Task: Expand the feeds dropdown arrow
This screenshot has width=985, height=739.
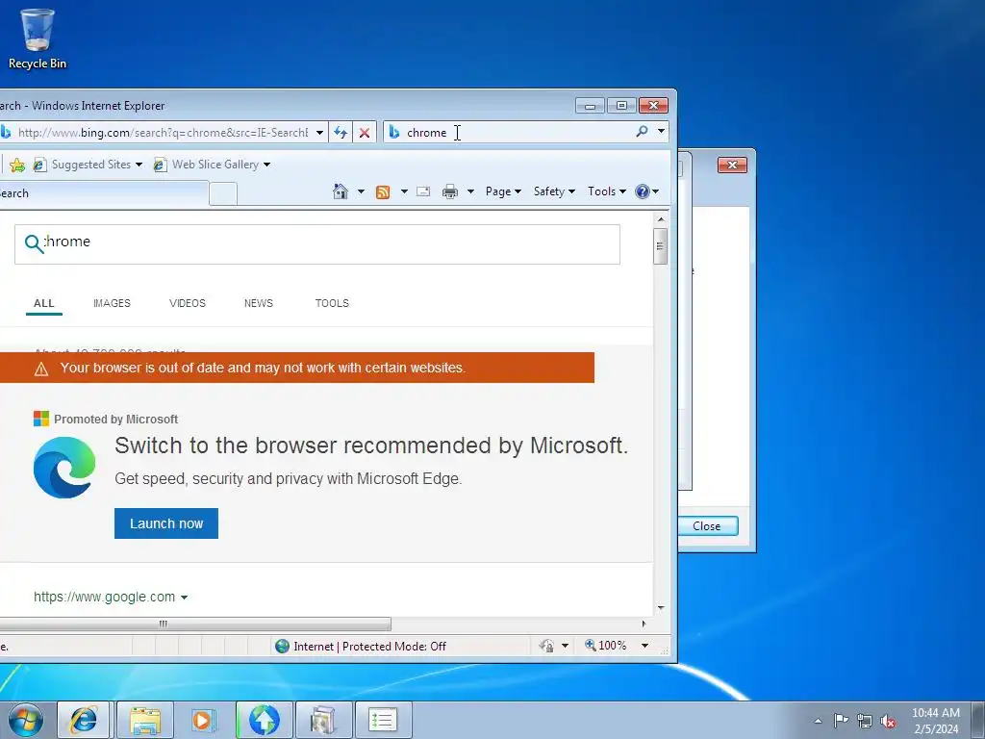Action: pyautogui.click(x=404, y=191)
